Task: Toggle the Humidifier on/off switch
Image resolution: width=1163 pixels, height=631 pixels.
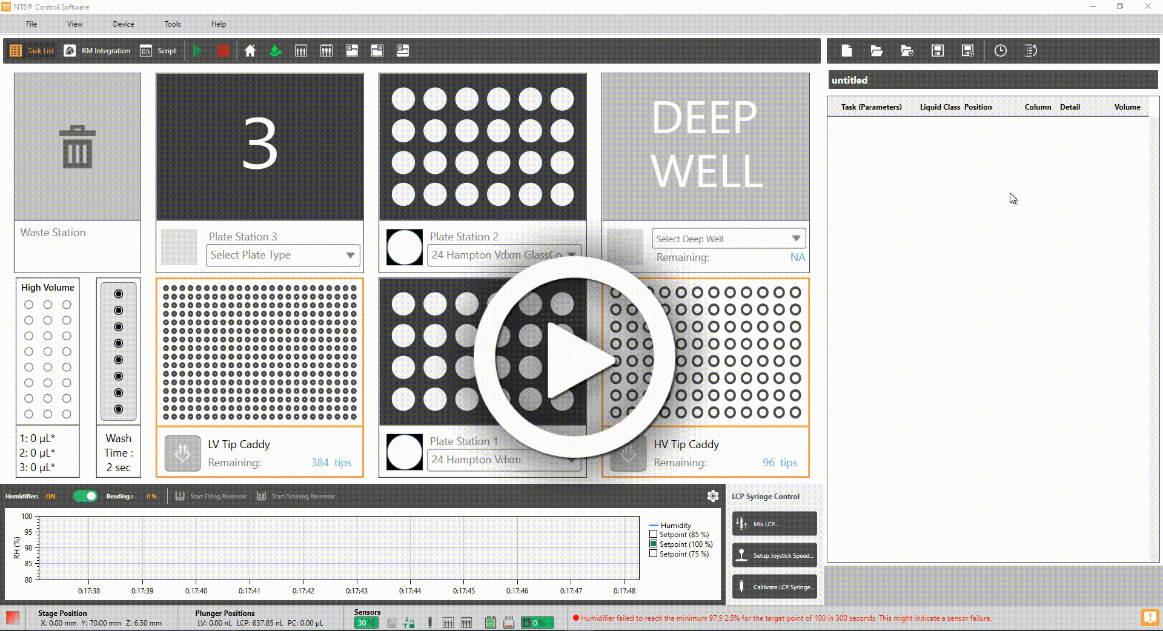Action: [85, 496]
